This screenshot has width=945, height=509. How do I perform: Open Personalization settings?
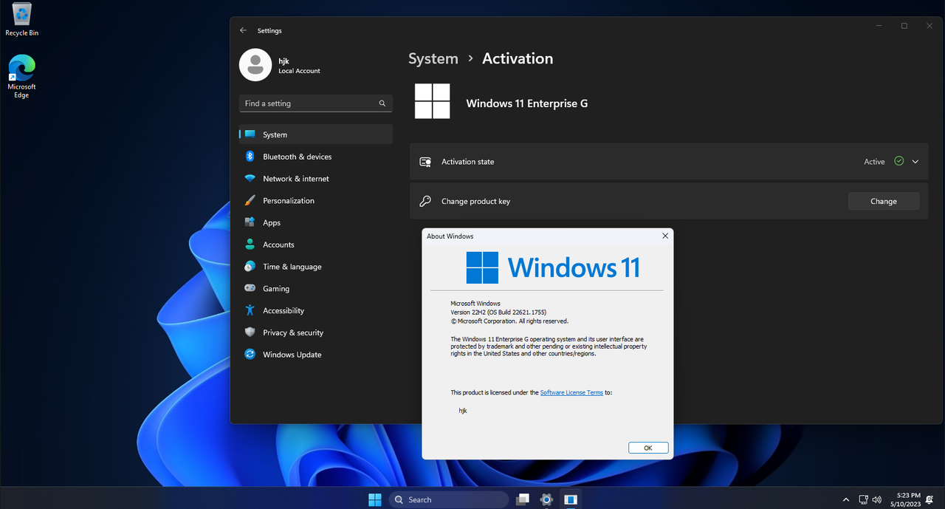click(315, 201)
